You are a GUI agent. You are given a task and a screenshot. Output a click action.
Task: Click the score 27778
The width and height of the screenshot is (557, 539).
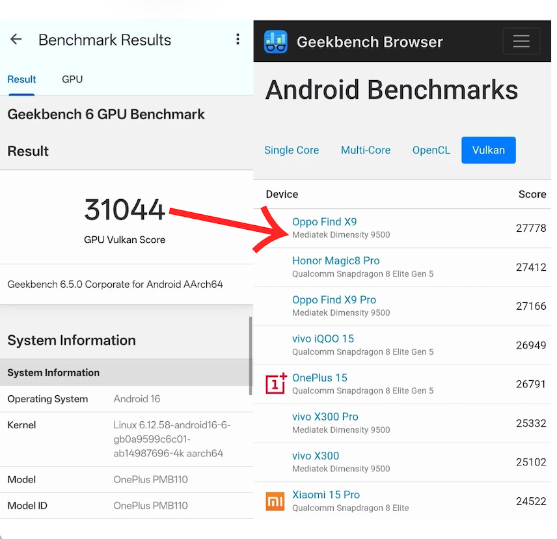pos(531,228)
